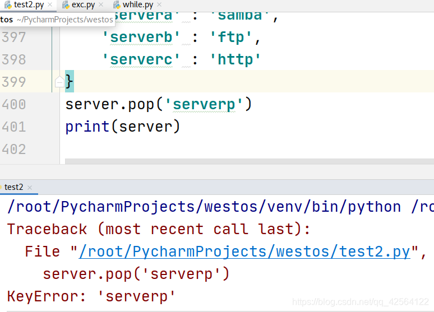This screenshot has height=312, width=434.
Task: Close the while.py editor tab
Action: pyautogui.click(x=159, y=4)
